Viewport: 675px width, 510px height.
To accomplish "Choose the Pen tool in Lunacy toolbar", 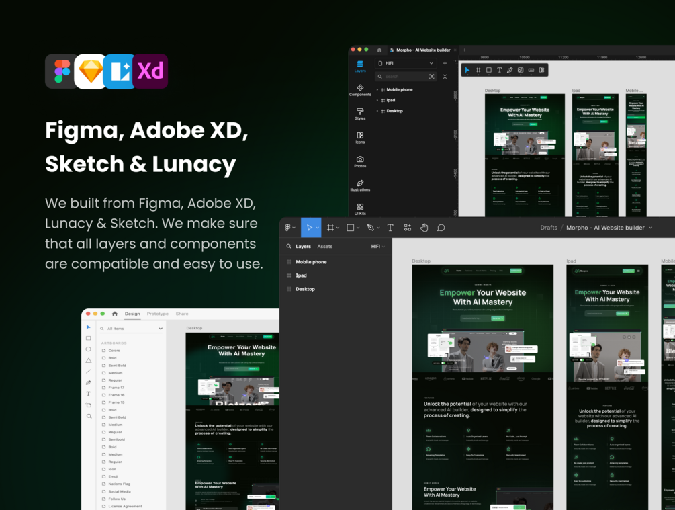I will pos(510,70).
